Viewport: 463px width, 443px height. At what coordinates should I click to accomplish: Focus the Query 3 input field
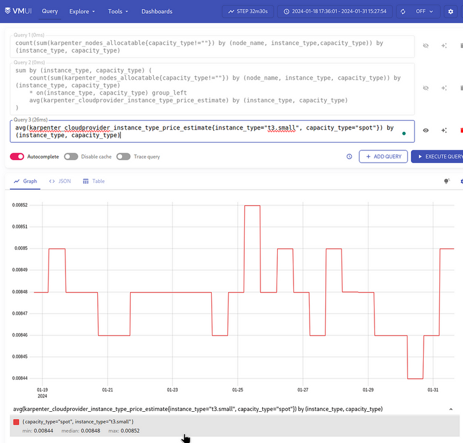(x=212, y=131)
